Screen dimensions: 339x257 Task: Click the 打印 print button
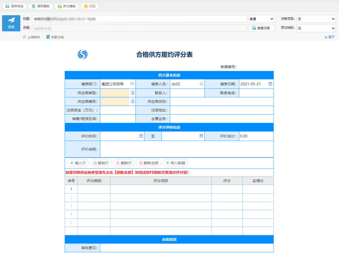(90, 6)
